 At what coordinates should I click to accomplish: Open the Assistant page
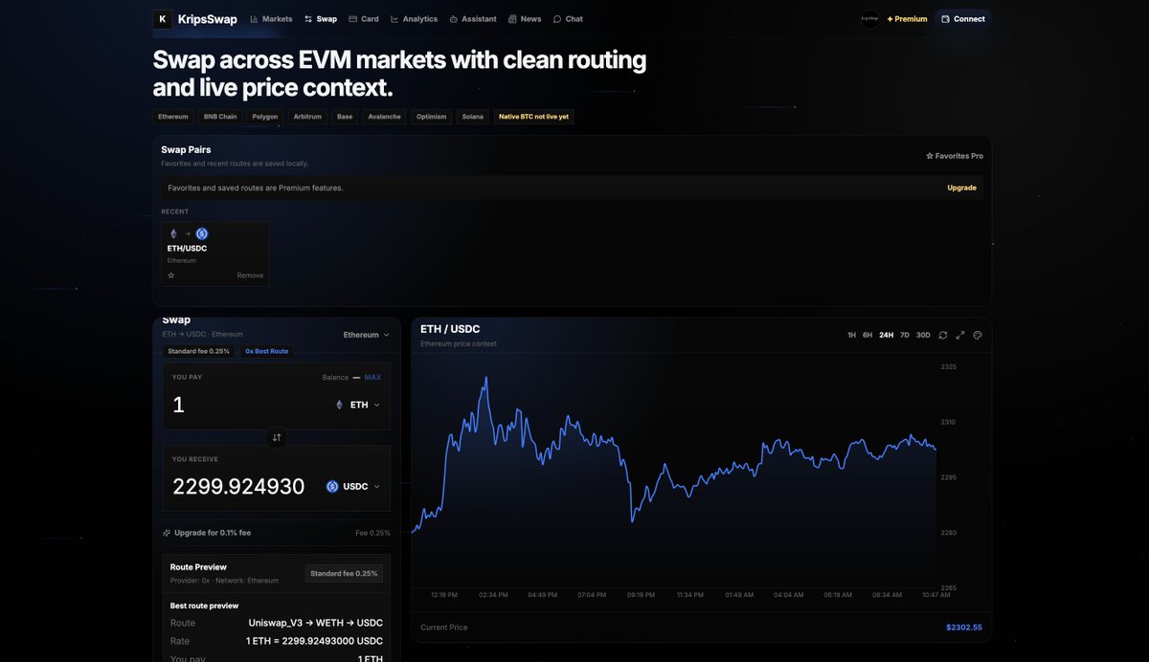pos(473,19)
